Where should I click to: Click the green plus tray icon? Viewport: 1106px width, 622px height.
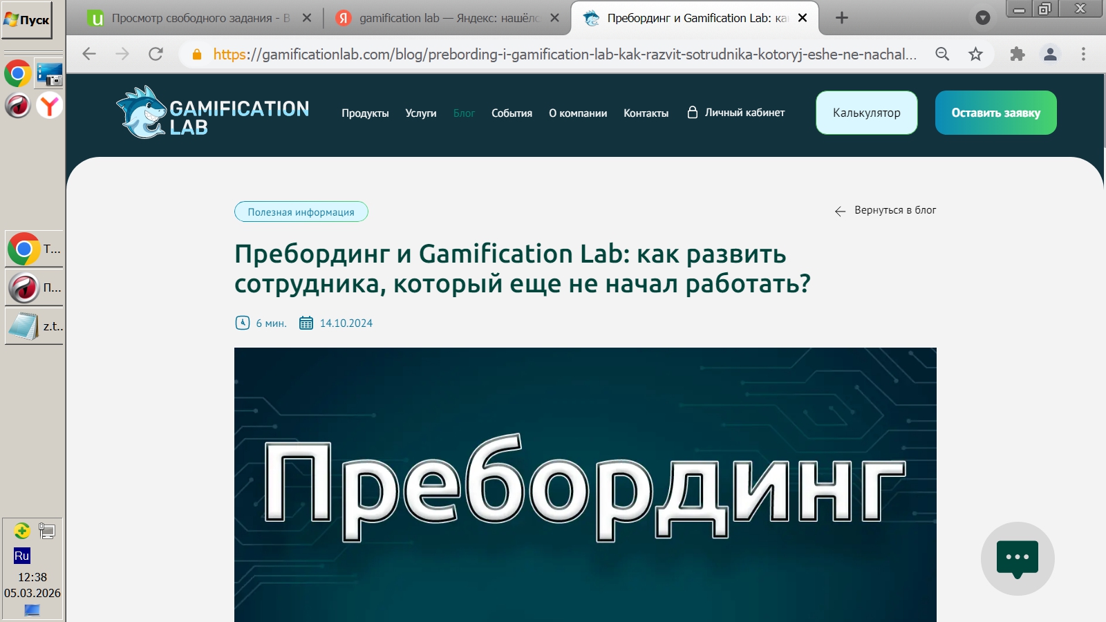21,531
